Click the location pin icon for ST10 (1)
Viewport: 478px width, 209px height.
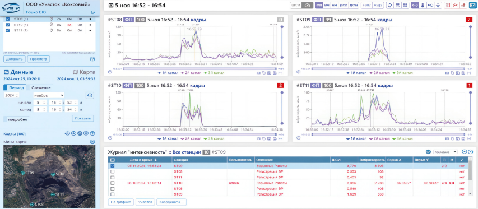click(x=51, y=25)
